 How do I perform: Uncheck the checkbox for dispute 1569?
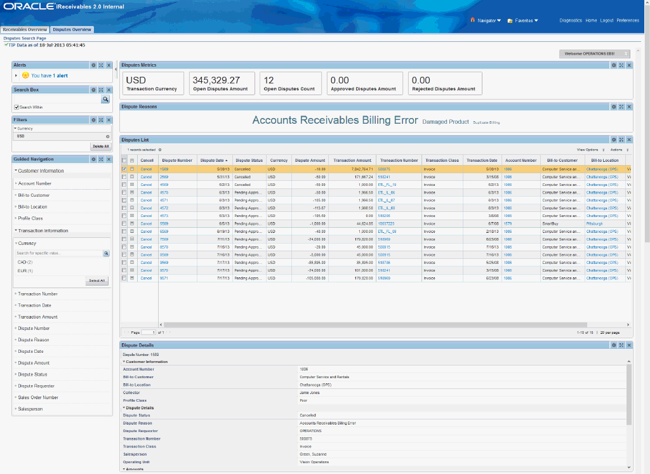[x=124, y=169]
